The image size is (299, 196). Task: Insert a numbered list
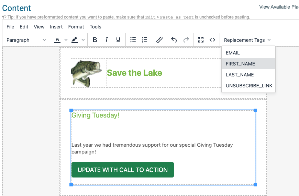[145, 40]
